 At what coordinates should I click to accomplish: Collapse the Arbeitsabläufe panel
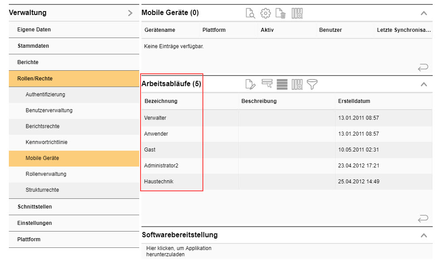pyautogui.click(x=424, y=84)
